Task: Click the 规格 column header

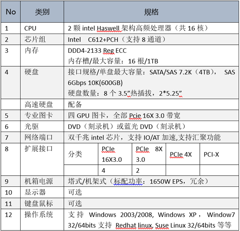Action: (x=151, y=12)
